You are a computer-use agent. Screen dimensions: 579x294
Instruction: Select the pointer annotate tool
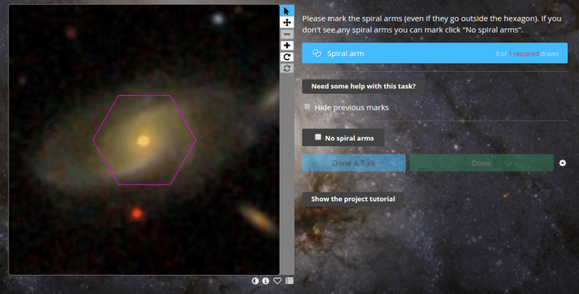coord(287,11)
